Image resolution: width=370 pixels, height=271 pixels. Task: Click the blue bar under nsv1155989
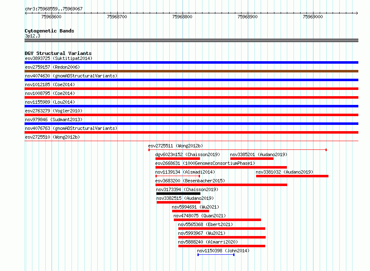click(191, 106)
